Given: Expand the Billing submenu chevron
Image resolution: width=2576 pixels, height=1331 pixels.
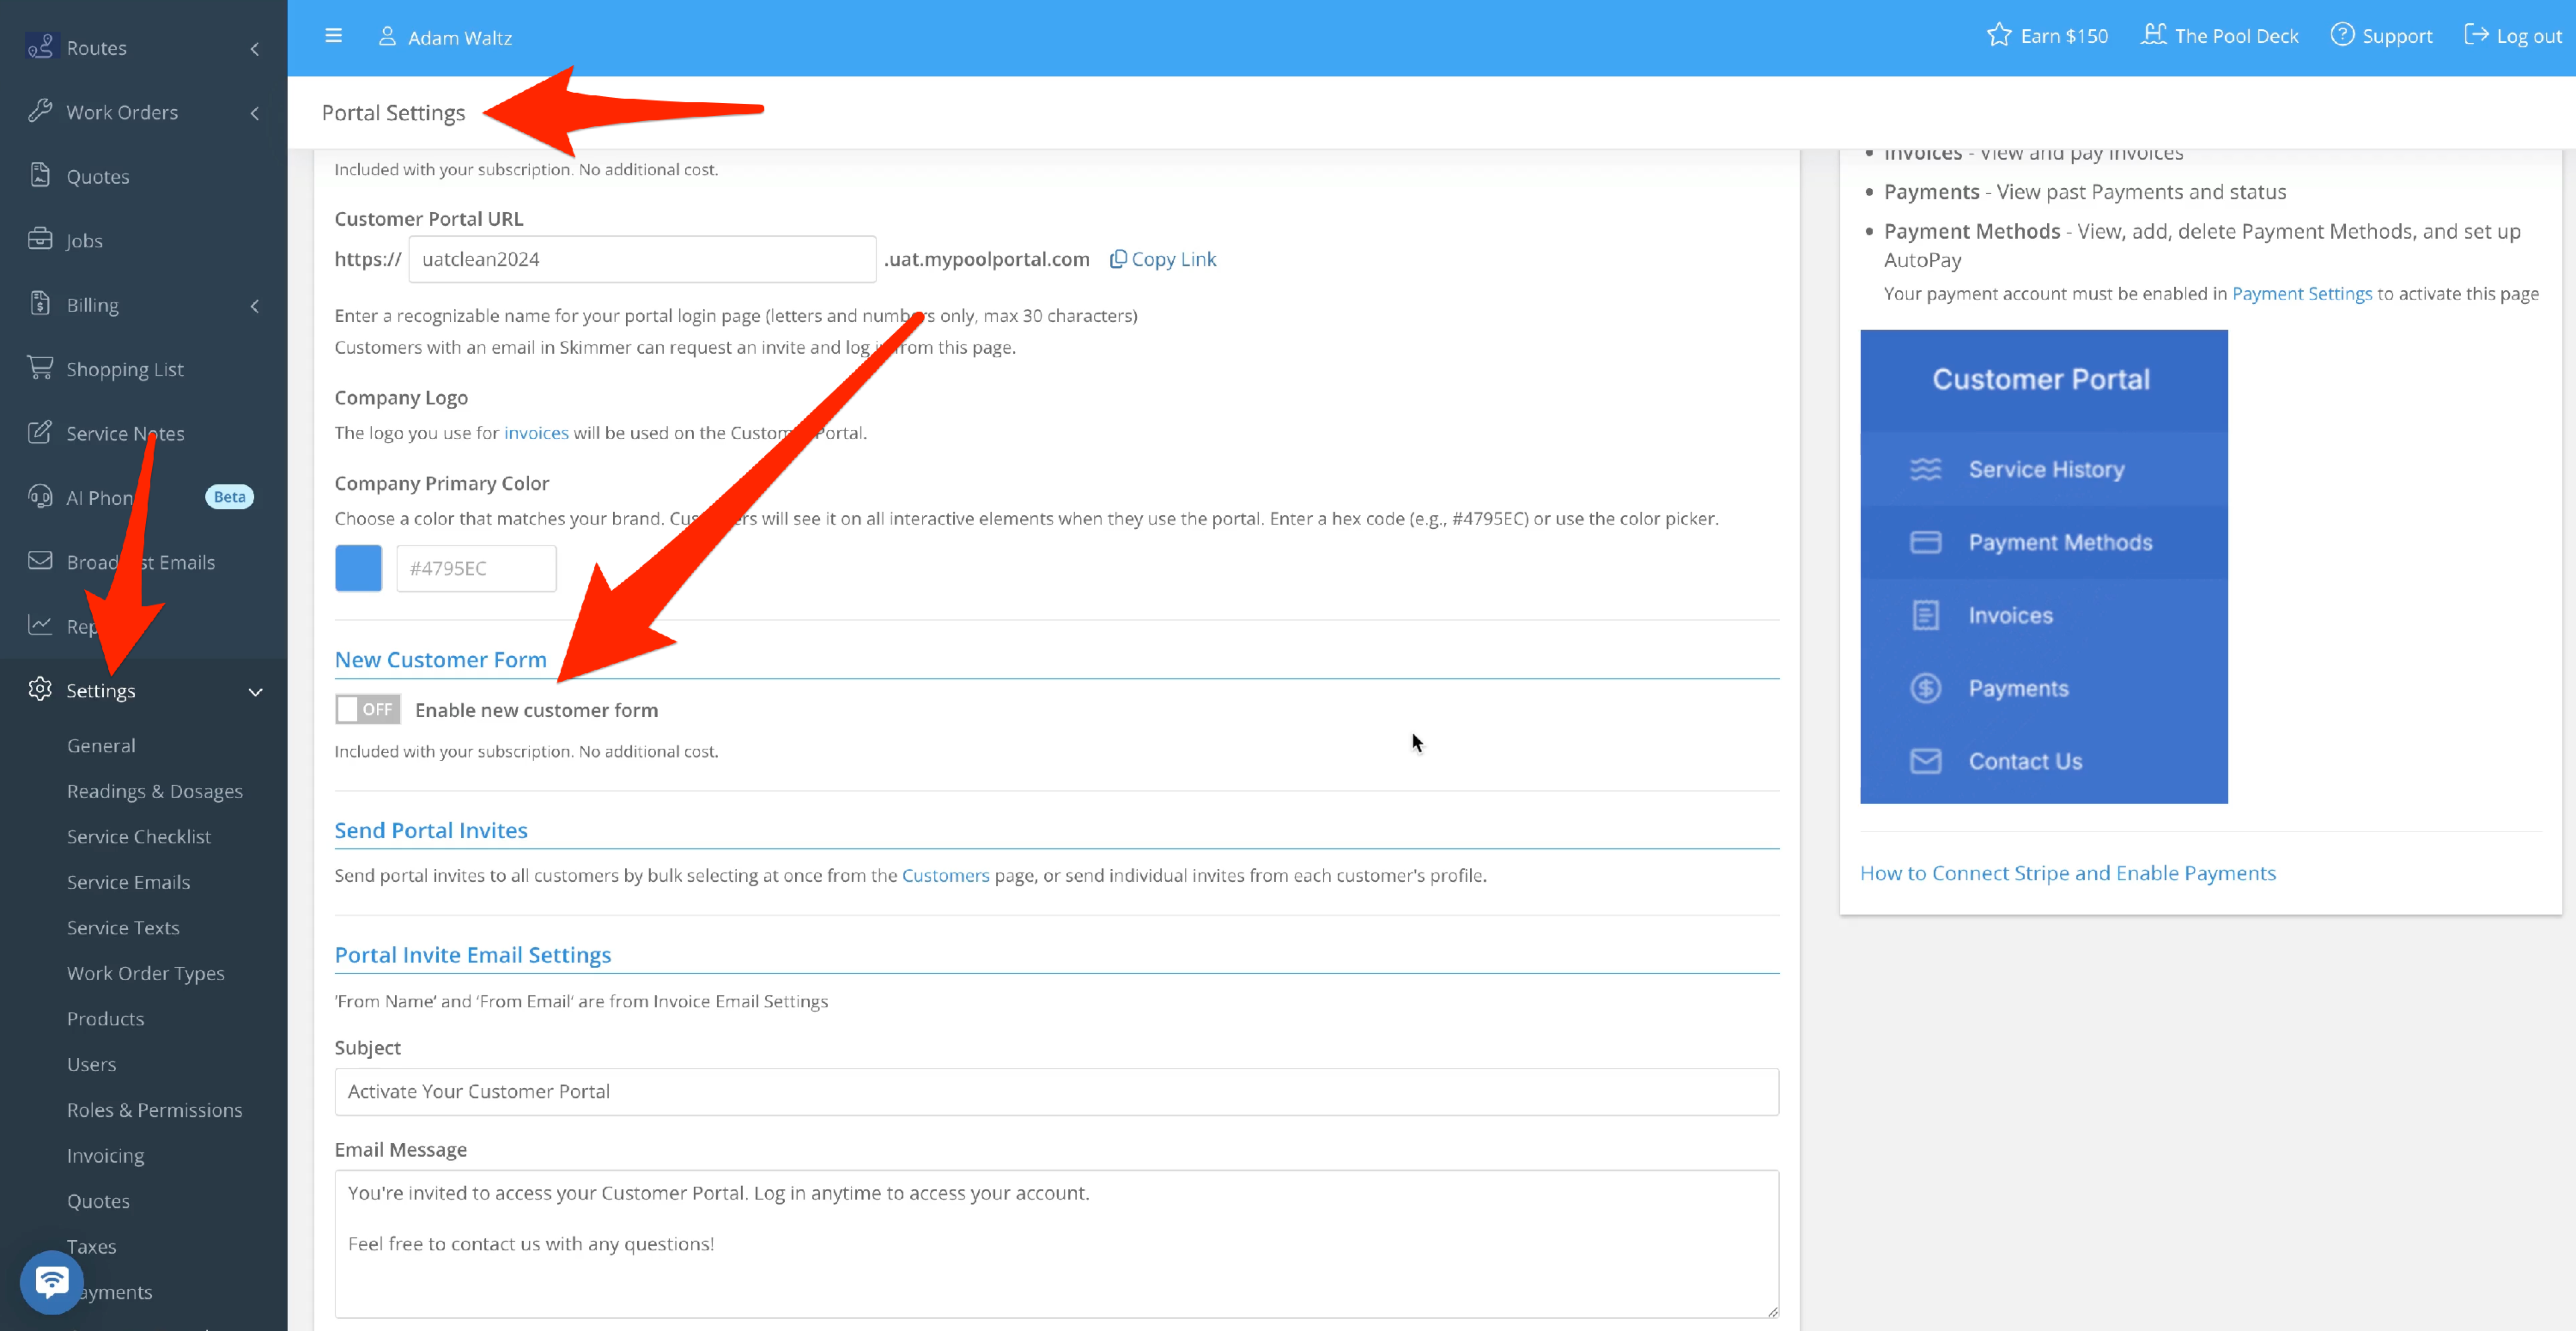Looking at the screenshot, I should tap(255, 306).
